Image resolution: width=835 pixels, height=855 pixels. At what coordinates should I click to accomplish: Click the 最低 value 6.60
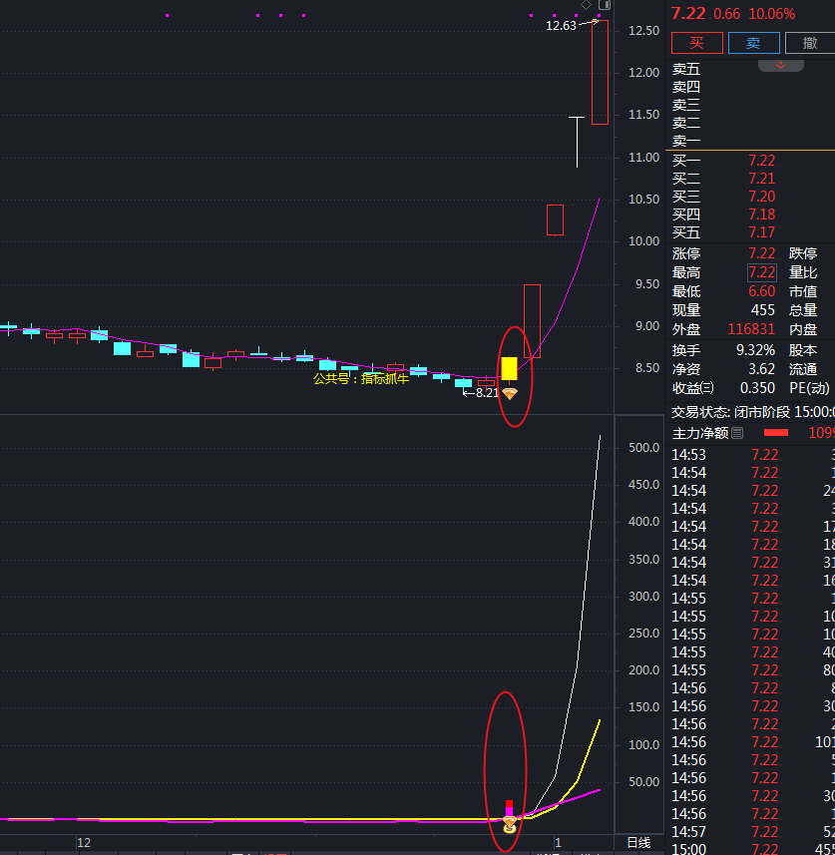click(x=762, y=291)
